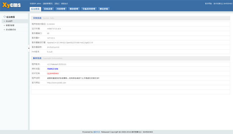
Task: Click the Xycms logo
Action: (x=11, y=5)
